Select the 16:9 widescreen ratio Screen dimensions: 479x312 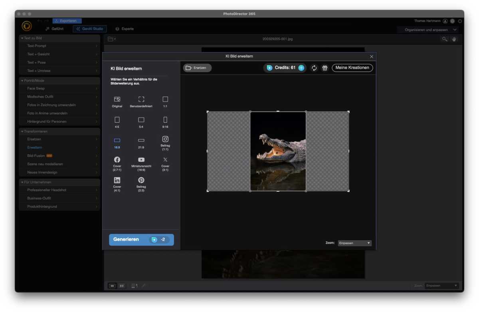click(x=117, y=143)
